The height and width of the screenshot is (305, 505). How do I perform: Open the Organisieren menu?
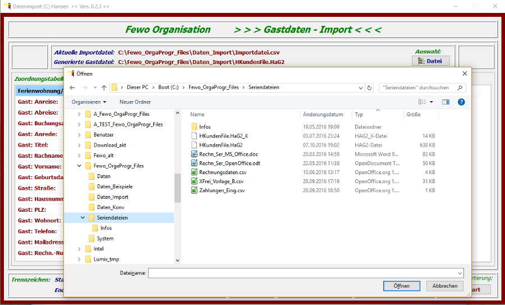click(x=89, y=102)
